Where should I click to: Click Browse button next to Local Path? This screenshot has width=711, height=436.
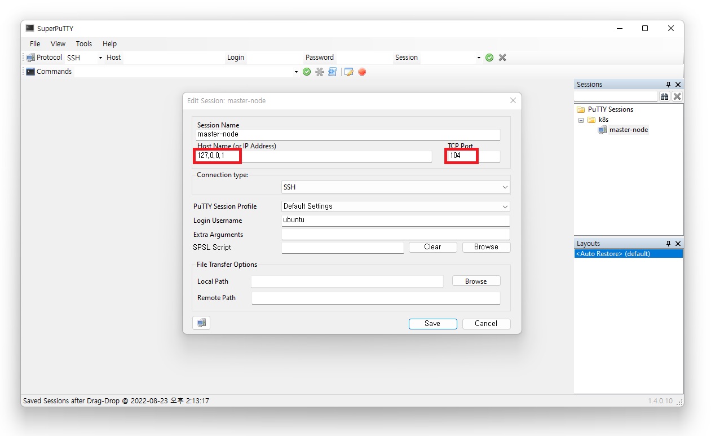[476, 281]
